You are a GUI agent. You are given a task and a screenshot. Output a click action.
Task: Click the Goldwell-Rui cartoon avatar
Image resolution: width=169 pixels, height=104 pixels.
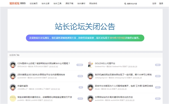(90, 65)
